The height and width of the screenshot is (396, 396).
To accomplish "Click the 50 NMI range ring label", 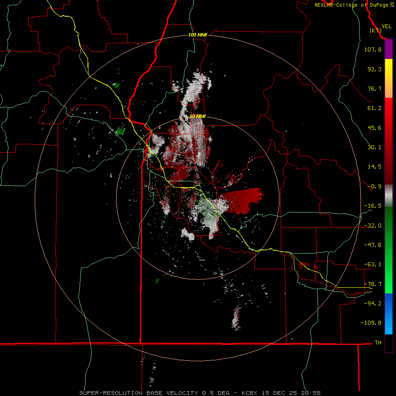I will [198, 117].
